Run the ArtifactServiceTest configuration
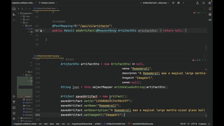Viewport: 224px width, 126px height. (173, 3)
